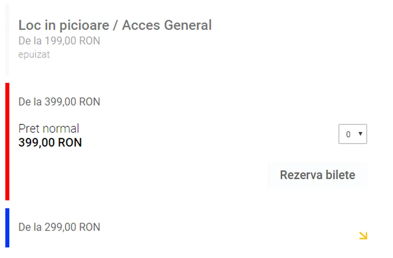Click the Pret normal ticket type label
This screenshot has width=393, height=258.
49,129
